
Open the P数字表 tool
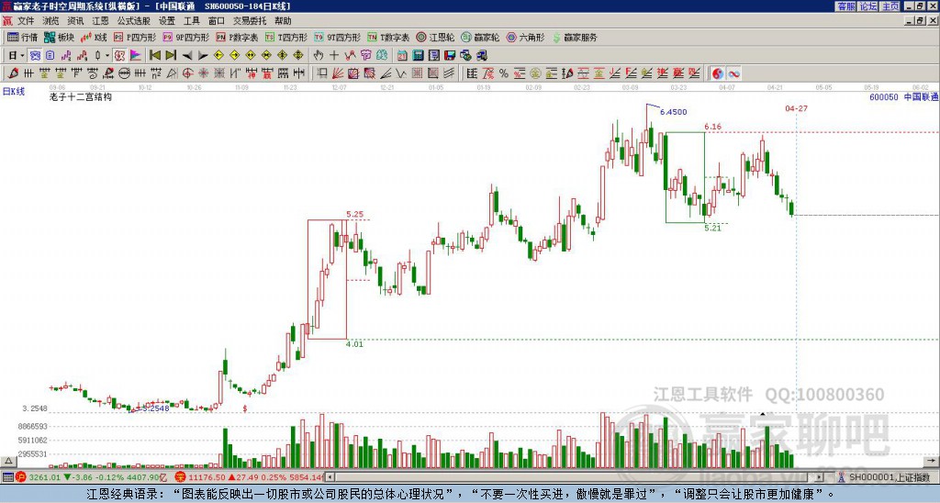[x=237, y=37]
